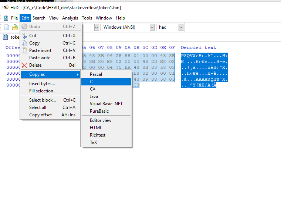
Task: Click decoded text row starting PSQVWeH
Action: click(204, 56)
